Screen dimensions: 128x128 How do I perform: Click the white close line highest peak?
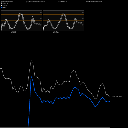(x=31, y=60)
